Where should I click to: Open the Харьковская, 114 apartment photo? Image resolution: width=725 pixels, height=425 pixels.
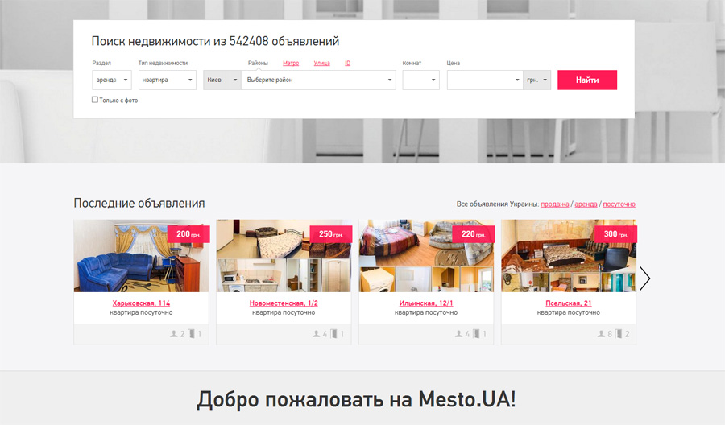[141, 256]
